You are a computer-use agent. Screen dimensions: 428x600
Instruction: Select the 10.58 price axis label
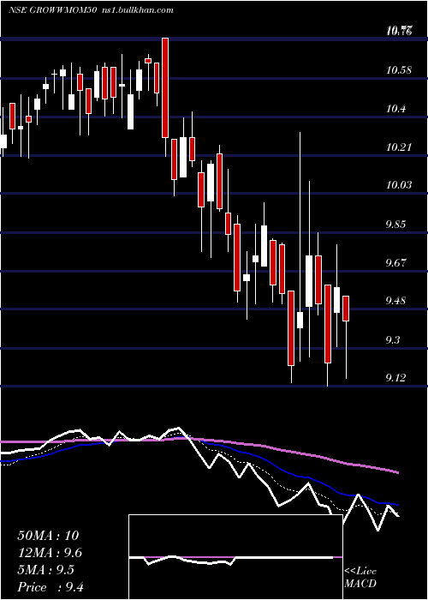tap(399, 70)
